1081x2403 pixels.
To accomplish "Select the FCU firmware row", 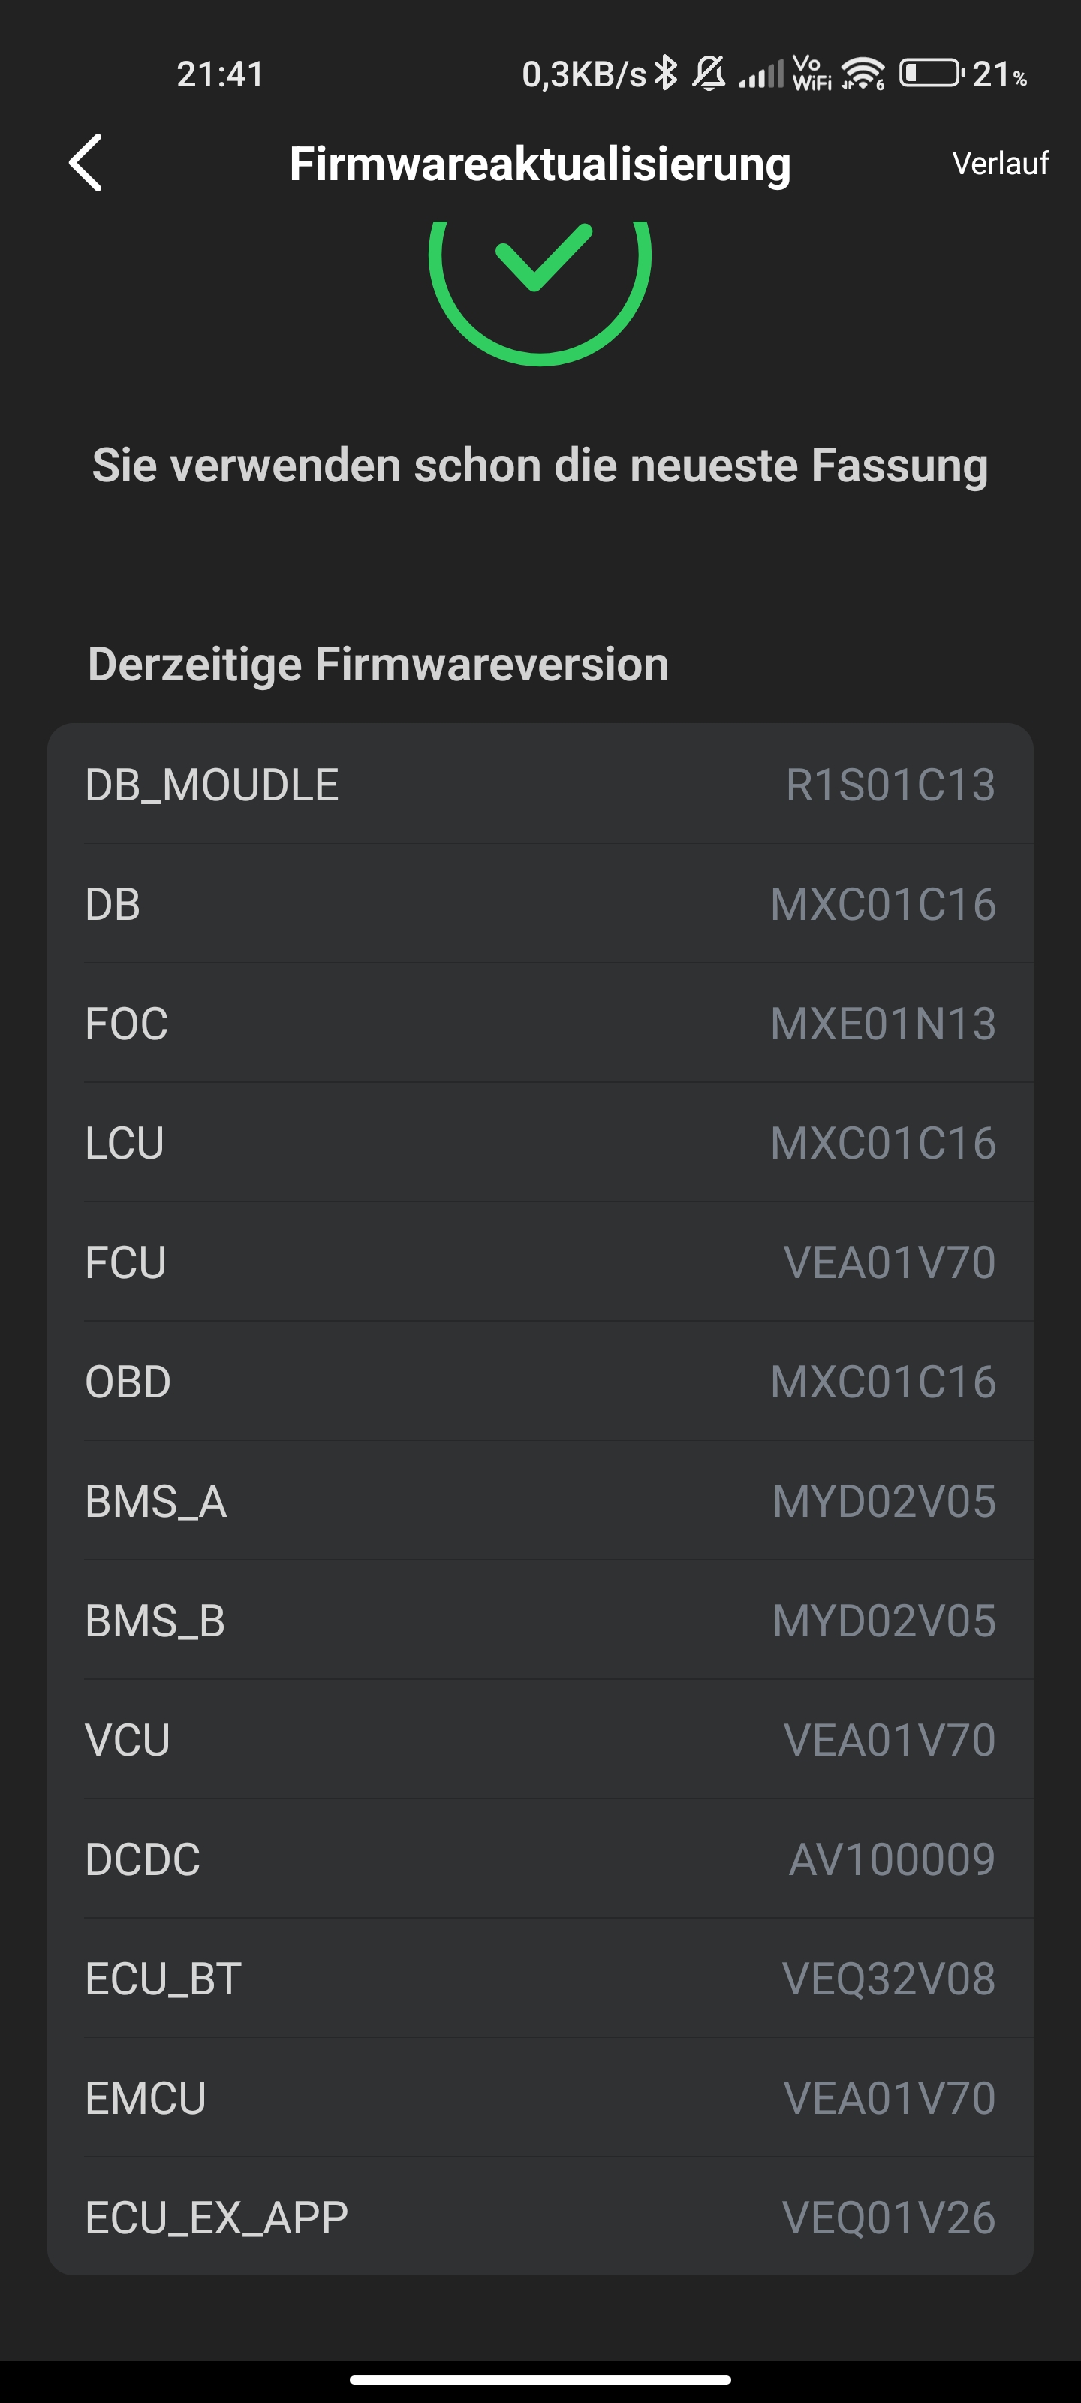I will pyautogui.click(x=540, y=1262).
